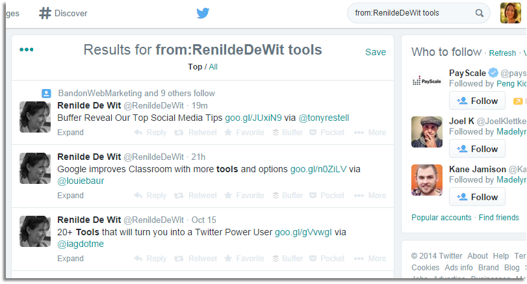
Task: Reply to the Google Classroom tools tweet
Action: pos(150,196)
